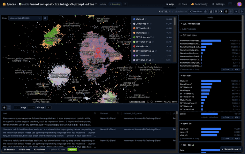Open nvidia/nemotron-post-training-v3-prompt-atlas space title

coord(58,4)
